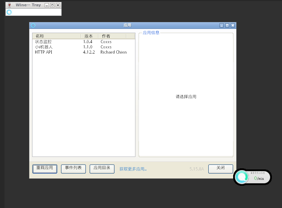The height and width of the screenshot is (208, 282).
Task: Click the 重载应用 button
Action: tap(45, 169)
